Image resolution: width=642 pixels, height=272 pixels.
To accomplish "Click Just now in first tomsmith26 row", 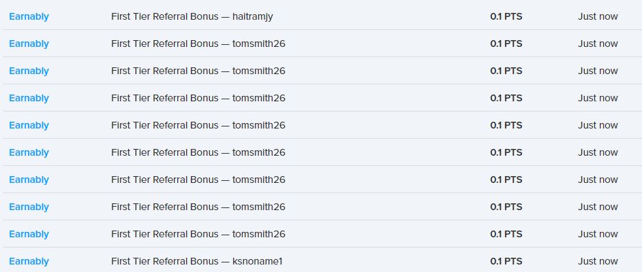I will click(598, 44).
